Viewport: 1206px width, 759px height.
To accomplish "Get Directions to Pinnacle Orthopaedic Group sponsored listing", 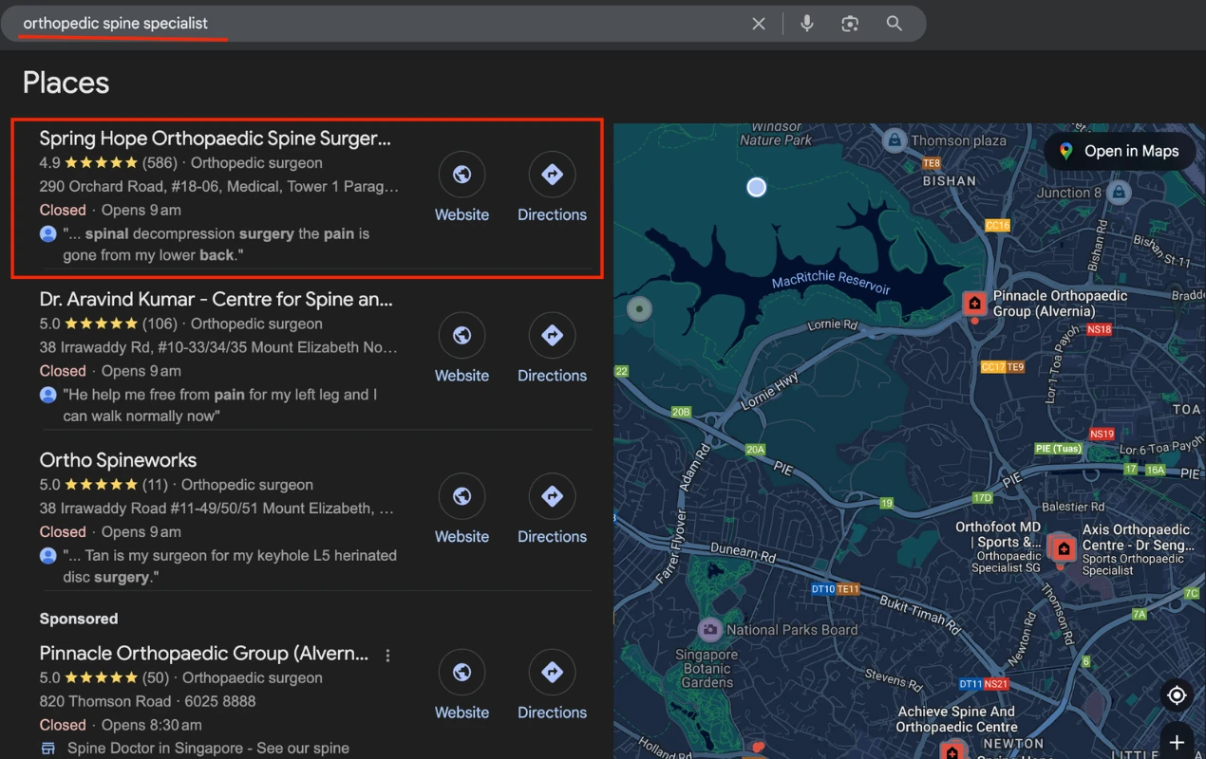I will [x=552, y=686].
